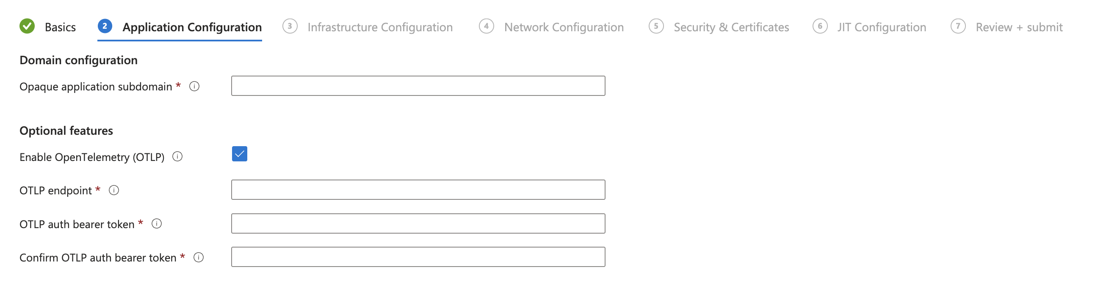Click info icon next to Enable OpenTelemetry
This screenshot has width=1095, height=305.
[x=177, y=157]
